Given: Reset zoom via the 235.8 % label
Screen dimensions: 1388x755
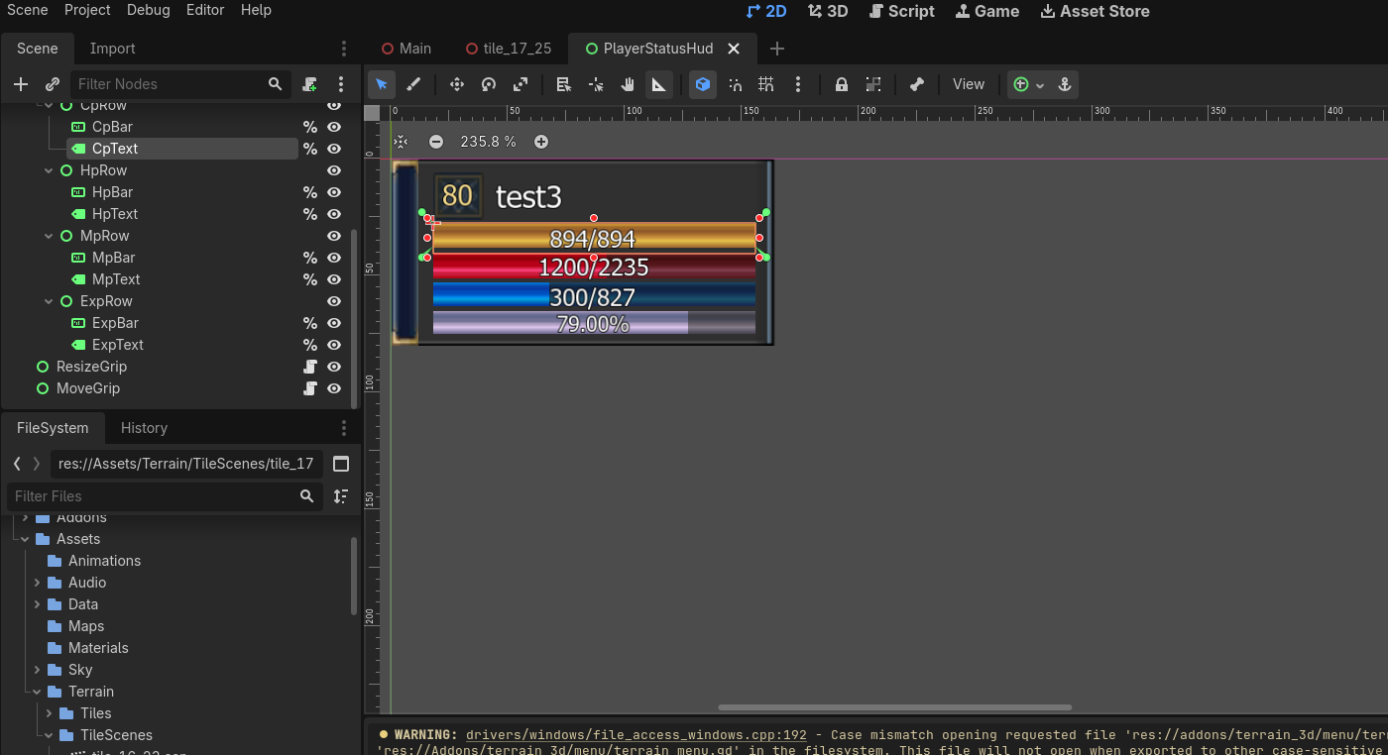Looking at the screenshot, I should point(489,142).
